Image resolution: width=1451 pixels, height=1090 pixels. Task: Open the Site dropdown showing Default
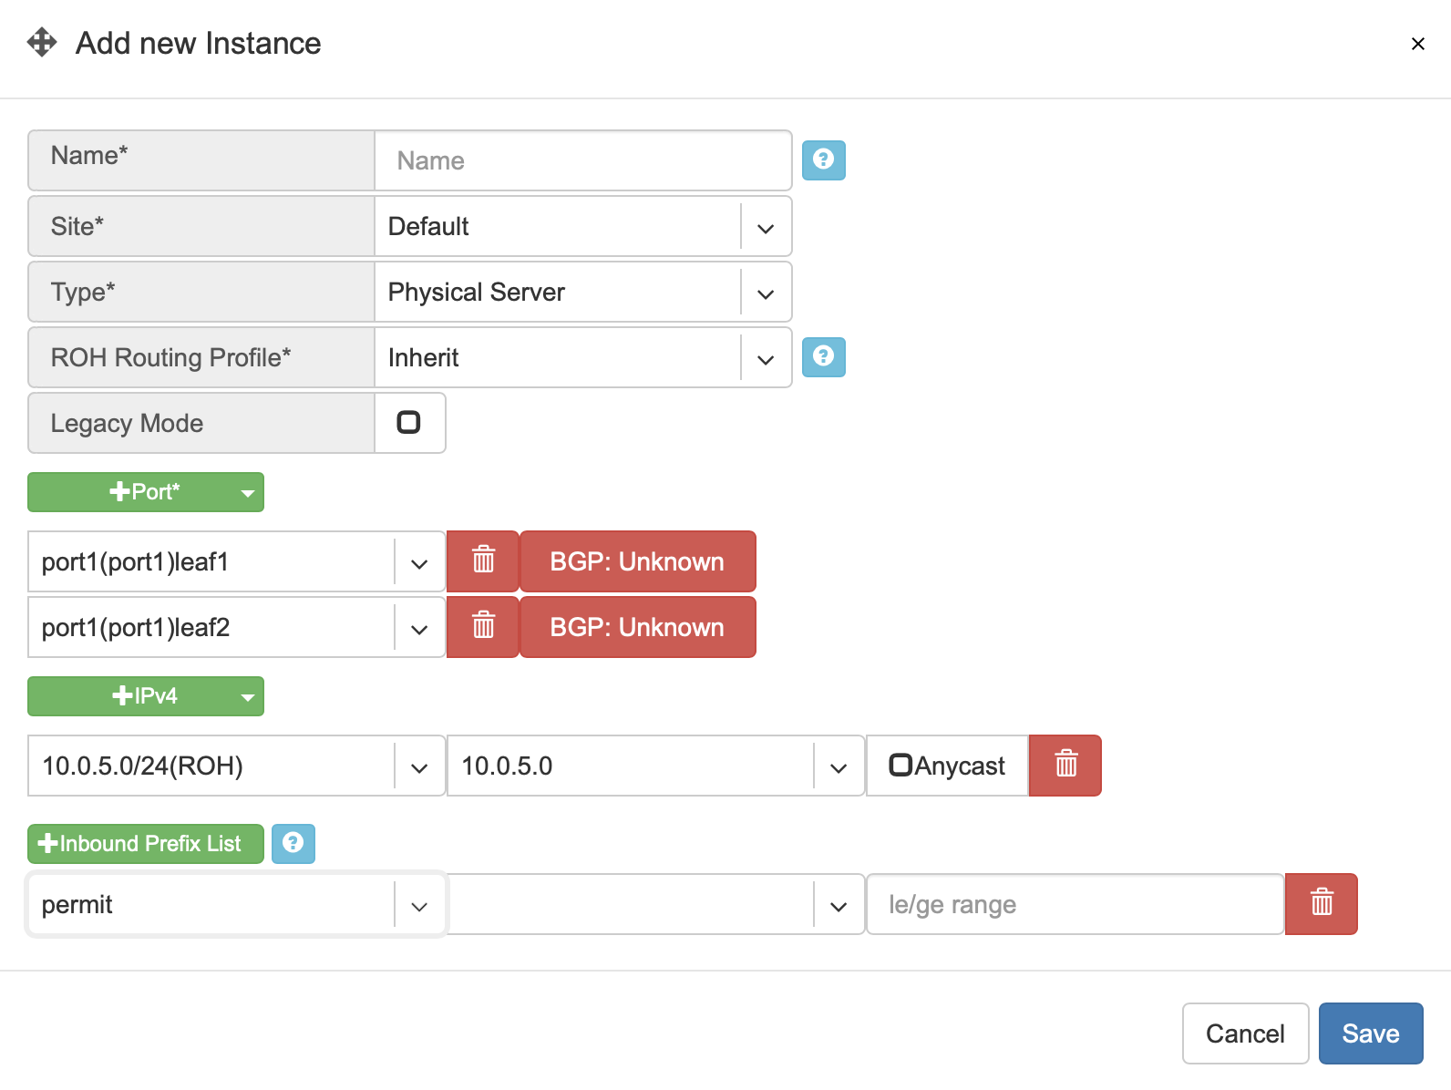tap(583, 226)
